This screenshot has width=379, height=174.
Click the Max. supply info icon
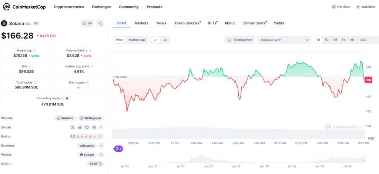(x=87, y=83)
